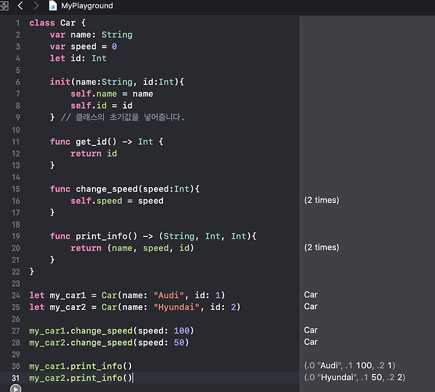Go forward with the right chevron
The width and height of the screenshot is (435, 392).
[36, 5]
